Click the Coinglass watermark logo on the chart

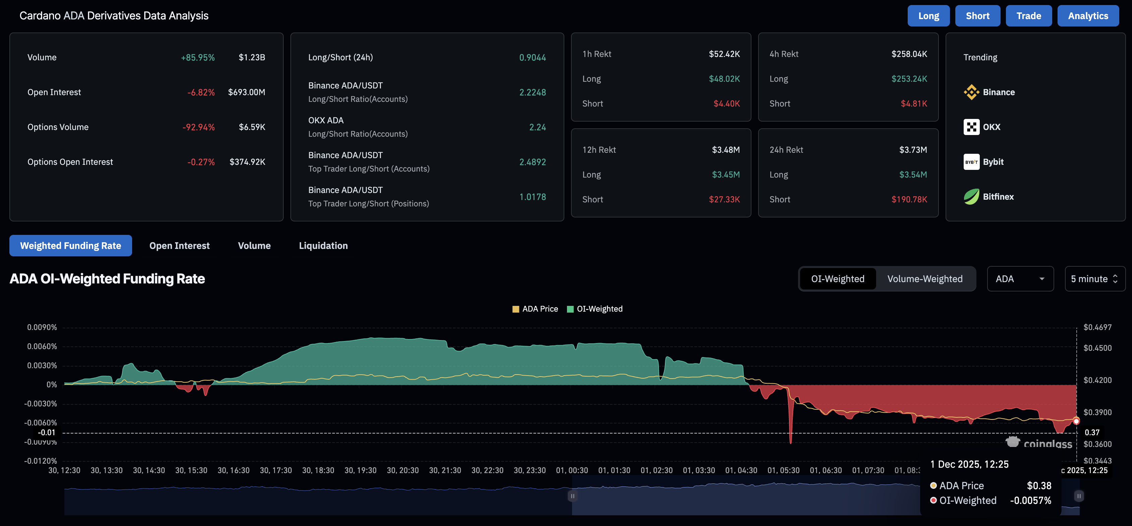pyautogui.click(x=1013, y=442)
